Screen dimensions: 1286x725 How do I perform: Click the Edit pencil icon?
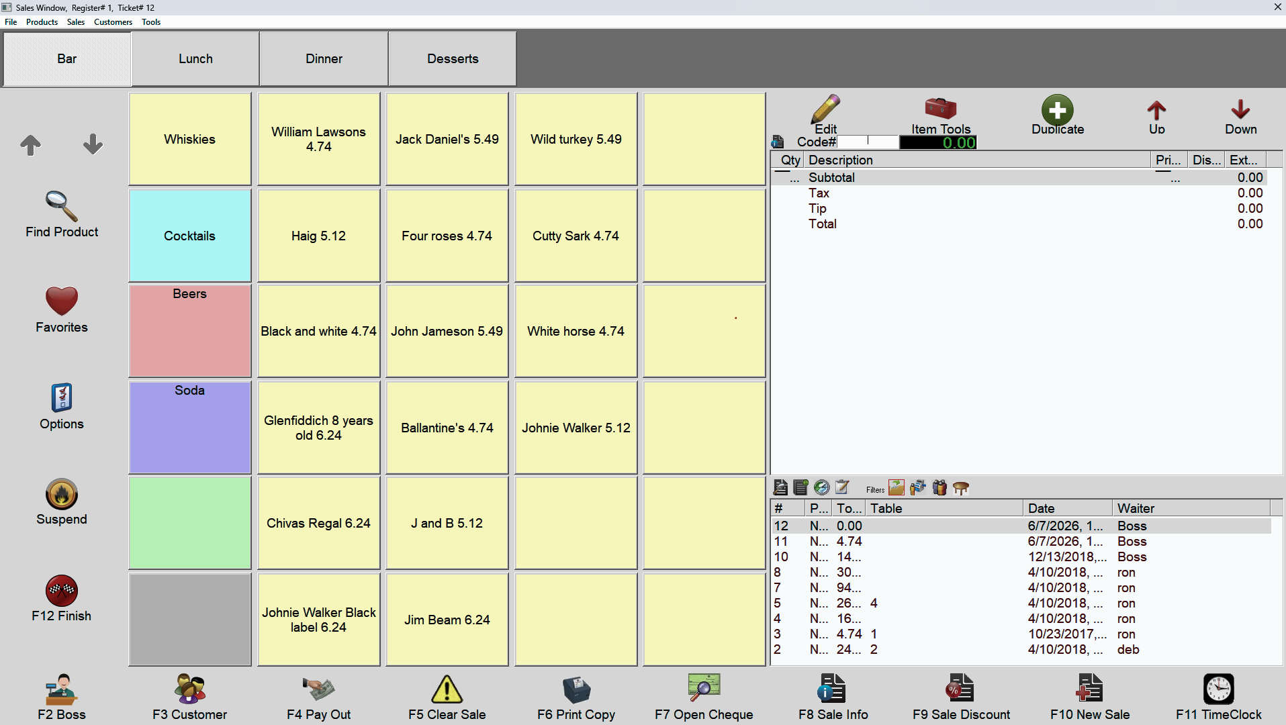point(825,109)
